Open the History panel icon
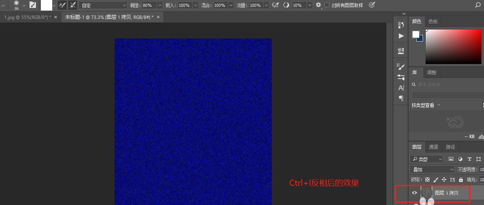 tap(401, 25)
